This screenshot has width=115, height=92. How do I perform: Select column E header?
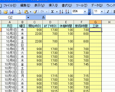(66, 22)
